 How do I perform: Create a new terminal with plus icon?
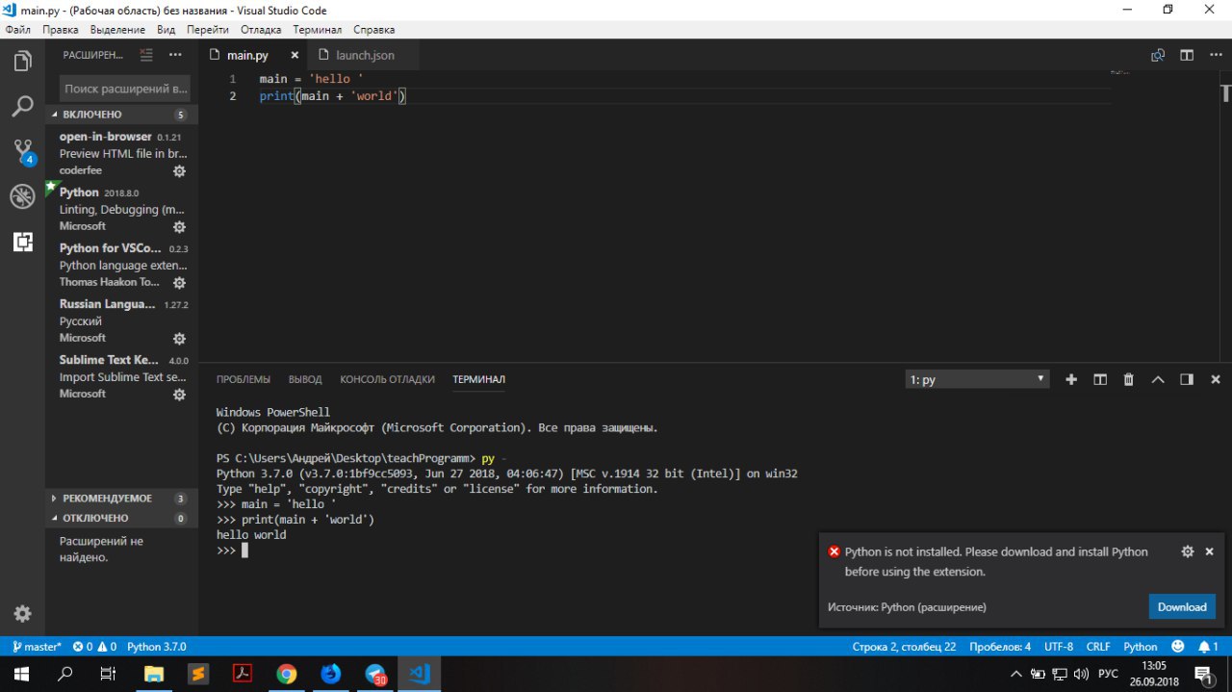1071,379
